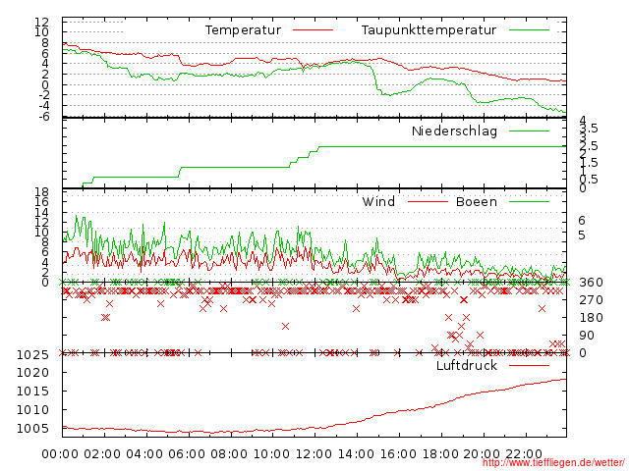629x471 pixels.
Task: Click the 18:00 time axis label
Action: tap(440, 454)
